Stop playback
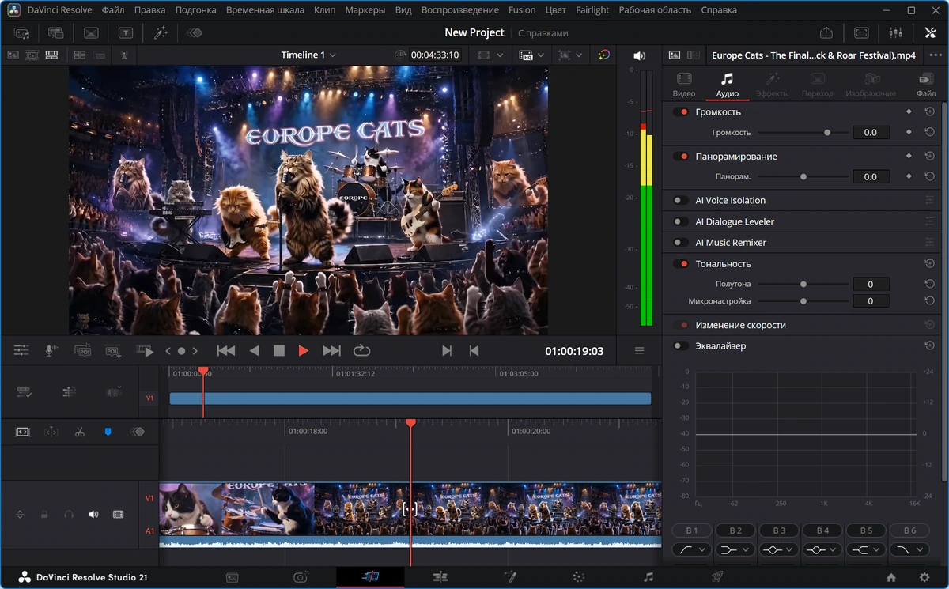949x589 pixels. pyautogui.click(x=278, y=351)
